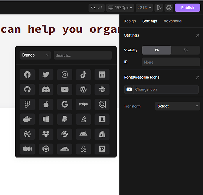Pick the Cloudflare cloud icon
The width and height of the screenshot is (203, 195).
[65, 149]
